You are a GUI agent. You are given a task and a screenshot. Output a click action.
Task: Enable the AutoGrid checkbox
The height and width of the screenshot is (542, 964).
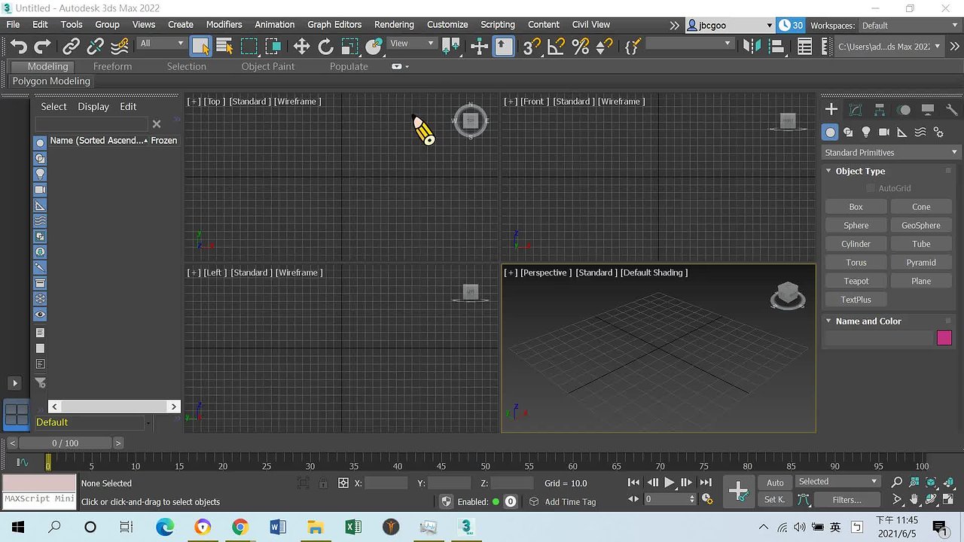pyautogui.click(x=871, y=188)
